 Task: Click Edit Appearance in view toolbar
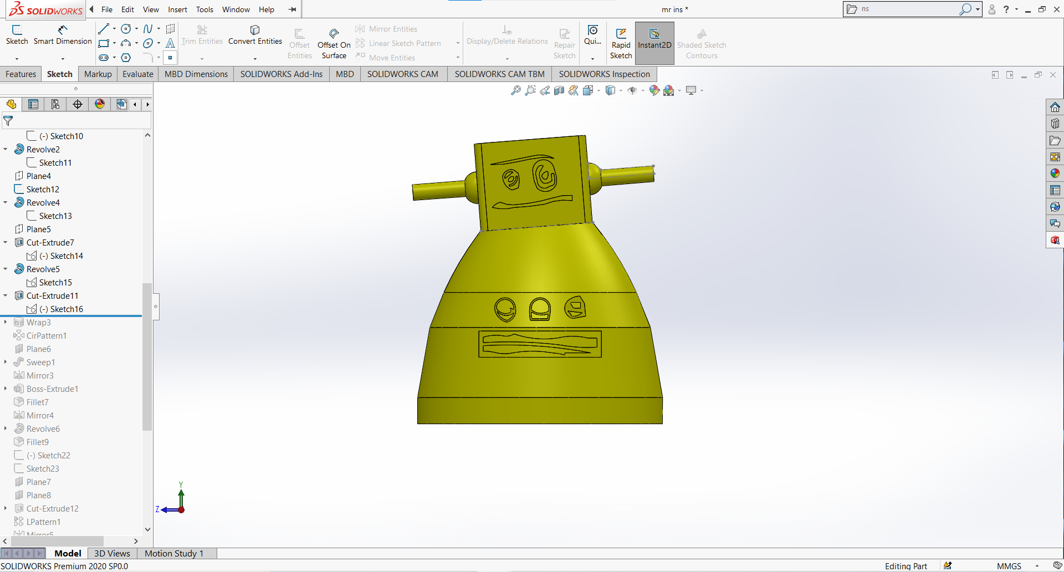(654, 90)
